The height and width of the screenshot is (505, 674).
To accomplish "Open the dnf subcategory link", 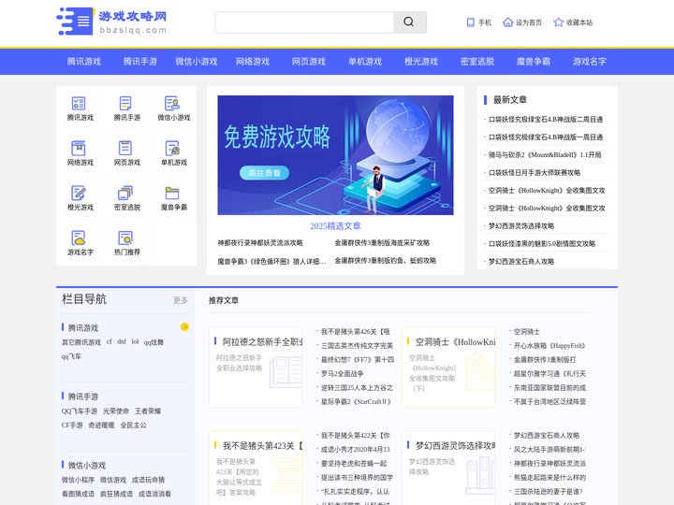I will pyautogui.click(x=122, y=342).
